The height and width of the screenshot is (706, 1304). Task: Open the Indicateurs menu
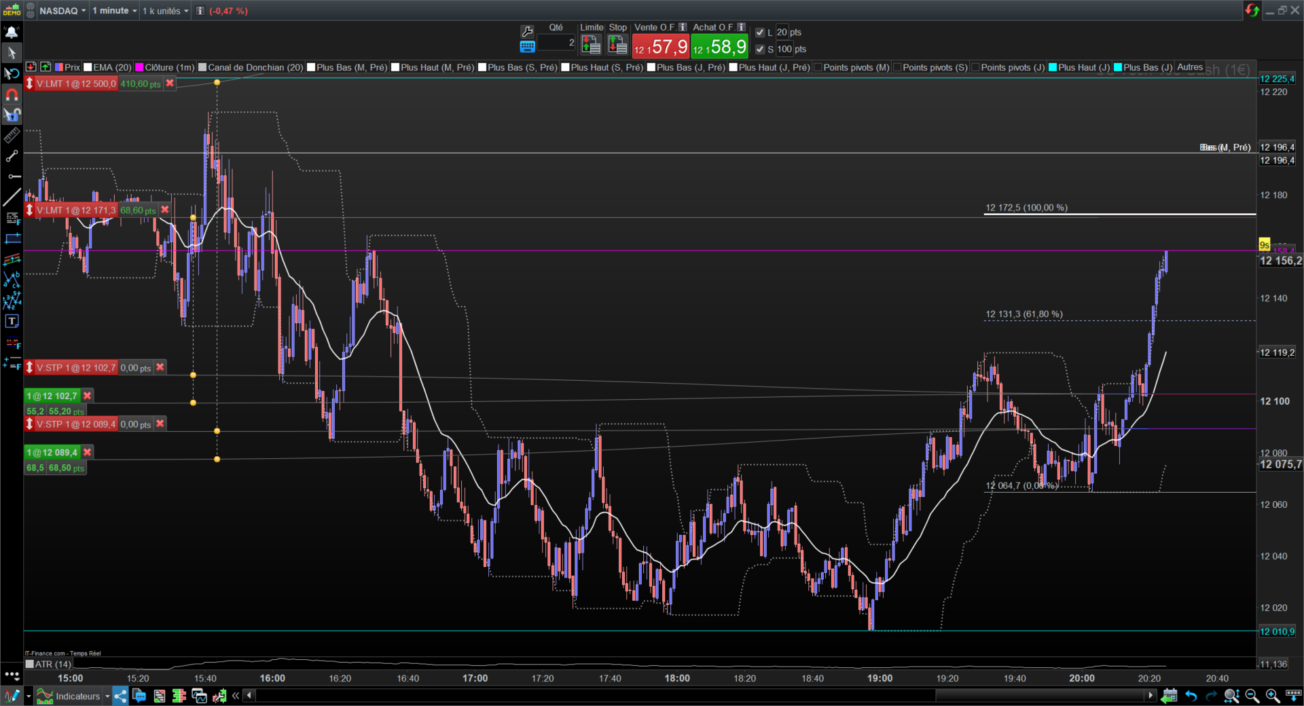pos(77,696)
